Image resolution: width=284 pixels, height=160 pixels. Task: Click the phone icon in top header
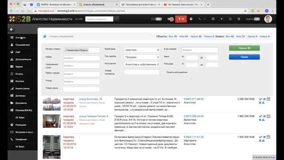point(200,19)
